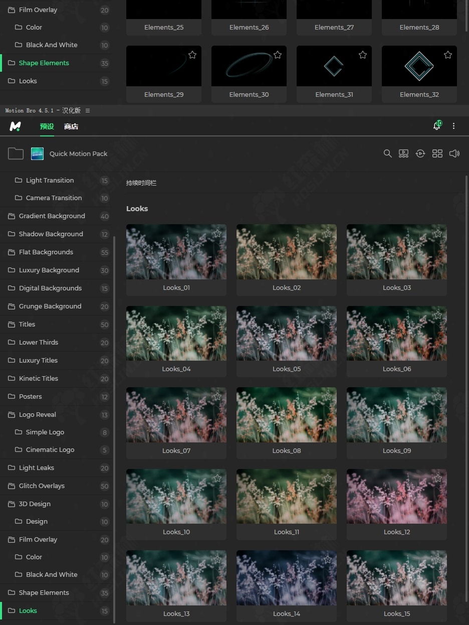Open the three-dot options menu

click(453, 126)
